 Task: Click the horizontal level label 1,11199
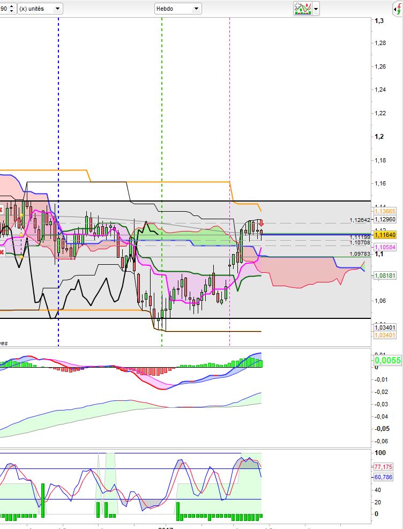pos(360,237)
